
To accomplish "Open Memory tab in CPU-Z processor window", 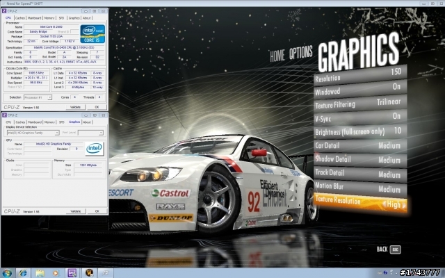I will click(49, 18).
